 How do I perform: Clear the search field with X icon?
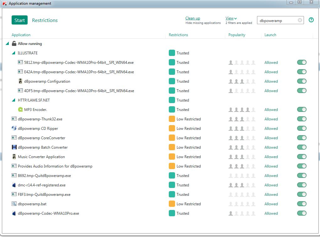pyautogui.click(x=300, y=20)
